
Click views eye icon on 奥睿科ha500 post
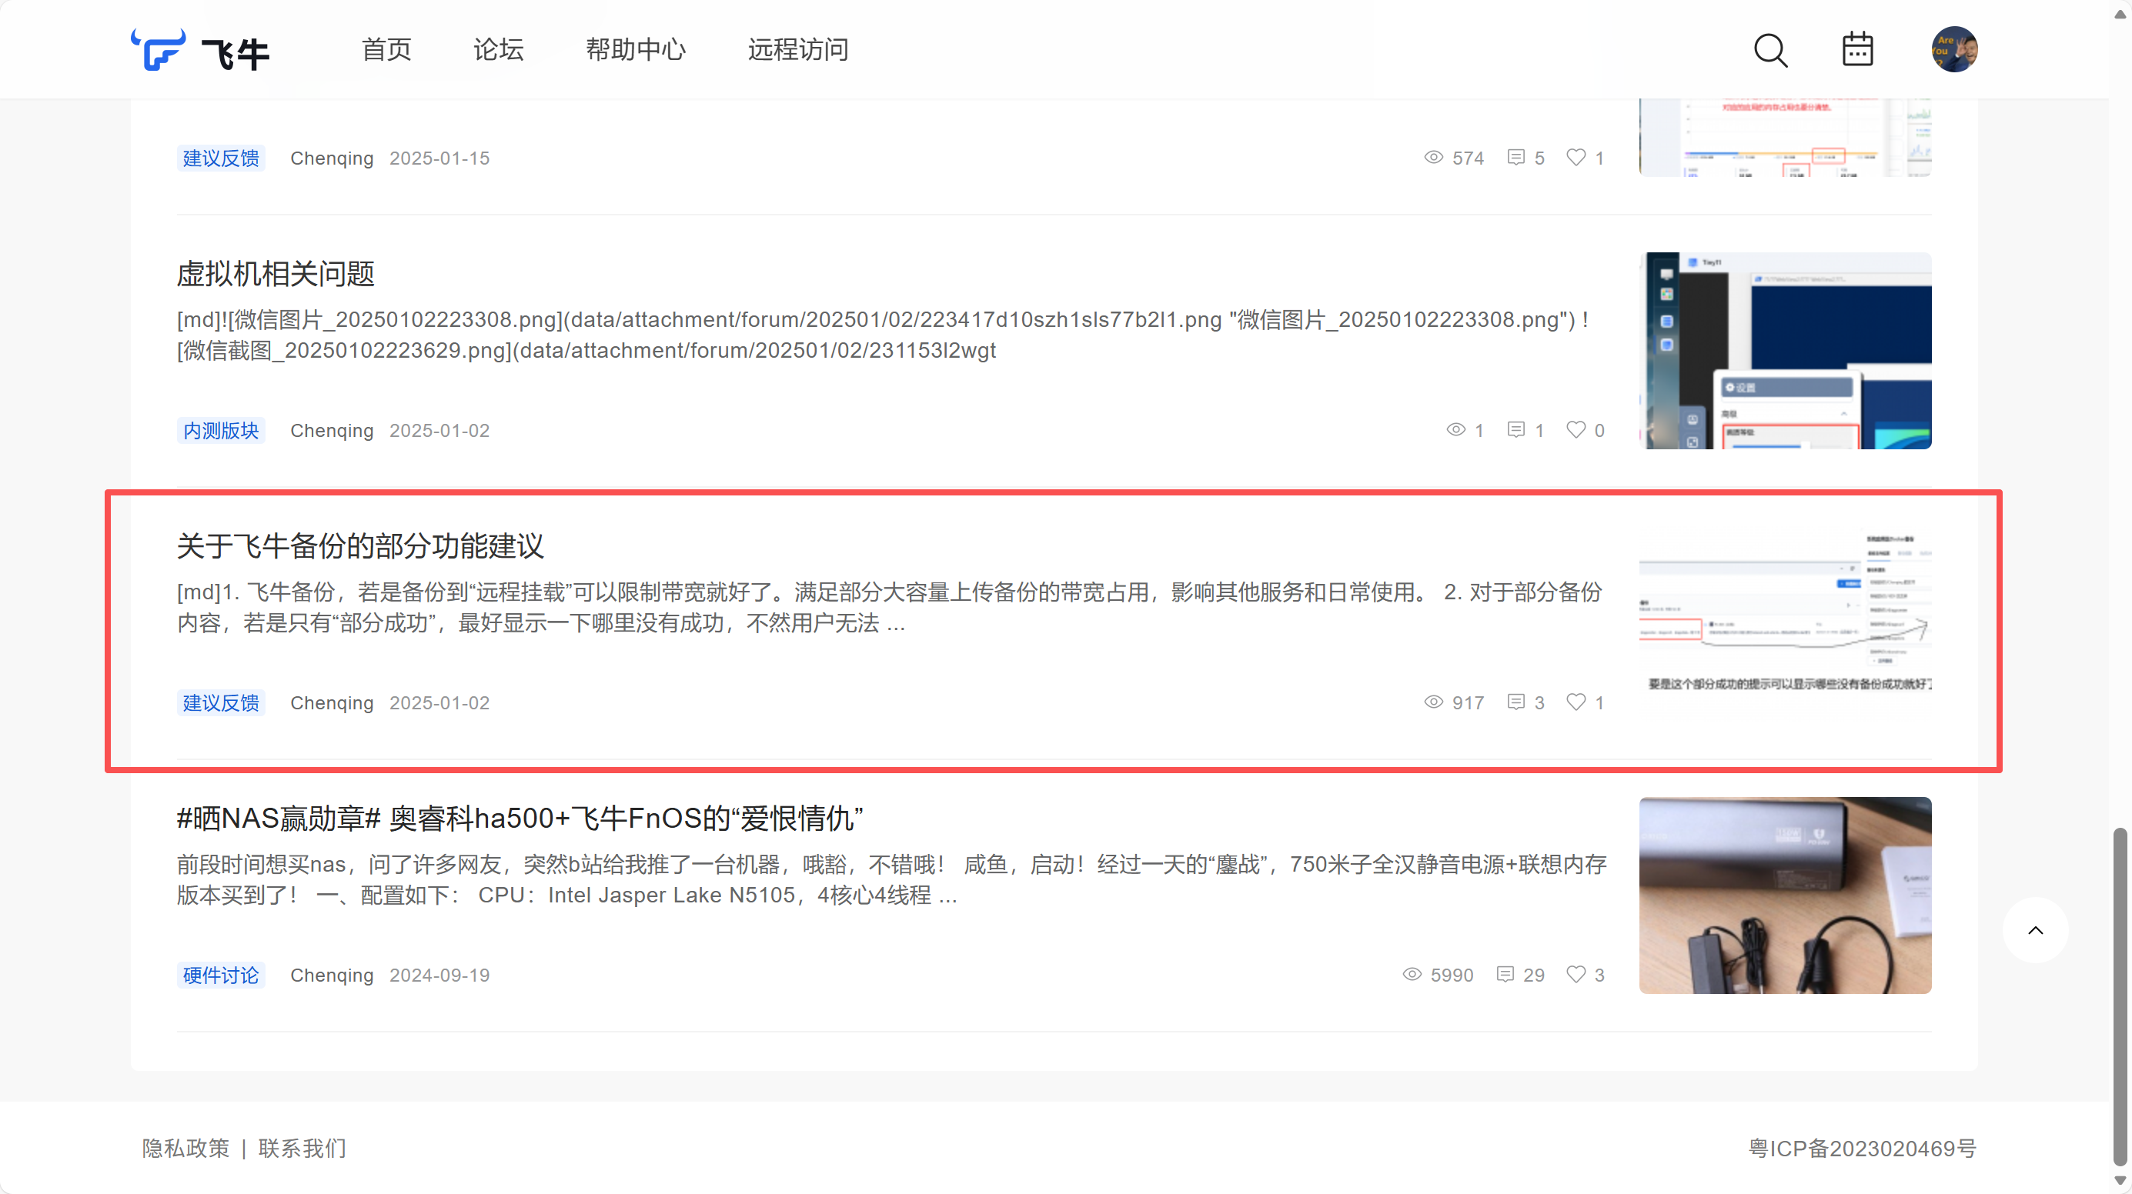coord(1412,974)
